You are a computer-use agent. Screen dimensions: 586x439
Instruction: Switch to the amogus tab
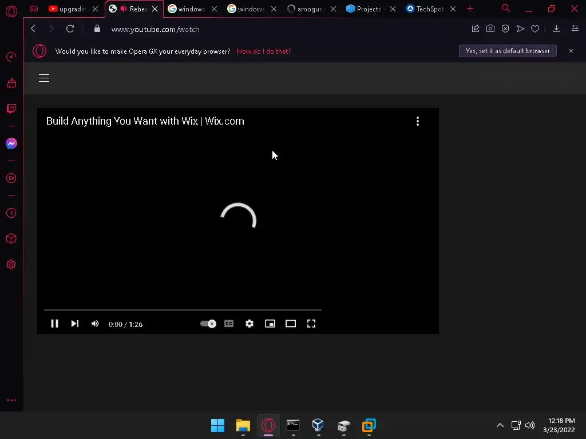[306, 9]
